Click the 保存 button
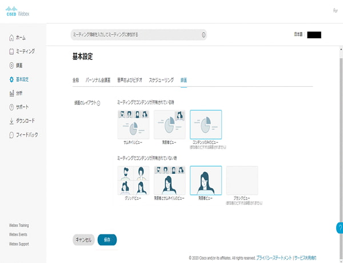This screenshot has height=263, width=343. (107, 240)
